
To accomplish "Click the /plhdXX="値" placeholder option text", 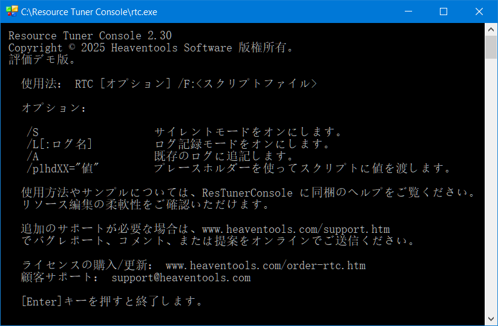I will (x=63, y=168).
